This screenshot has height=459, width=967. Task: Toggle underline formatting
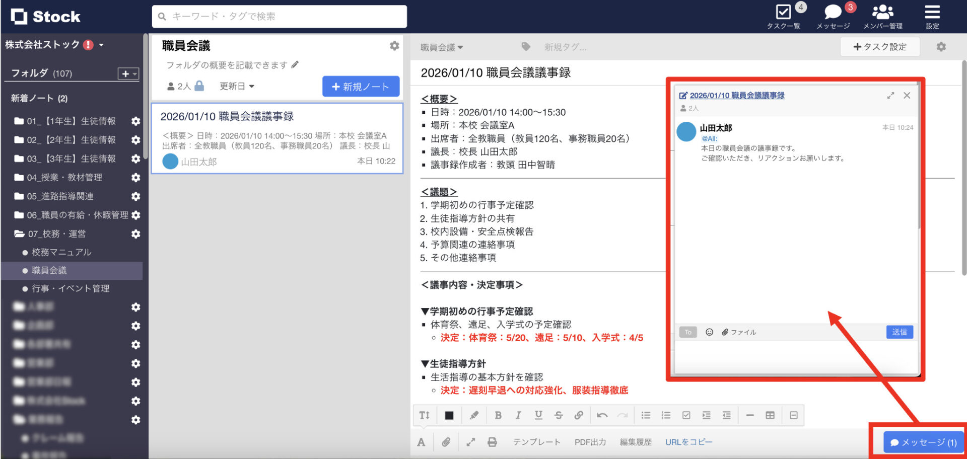(x=538, y=415)
